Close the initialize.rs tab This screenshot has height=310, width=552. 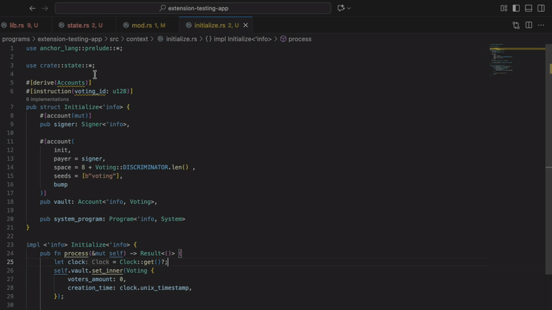(246, 25)
